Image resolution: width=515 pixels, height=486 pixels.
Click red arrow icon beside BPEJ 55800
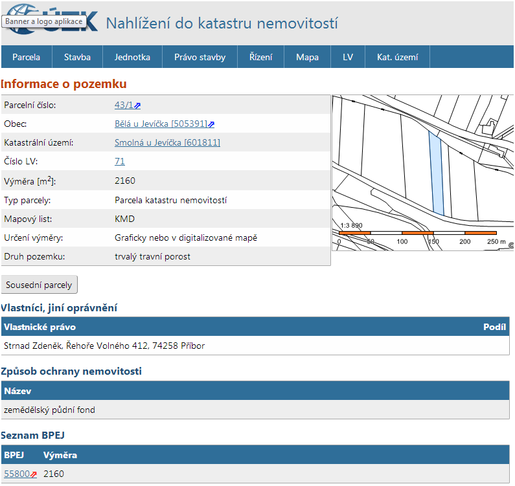[34, 474]
